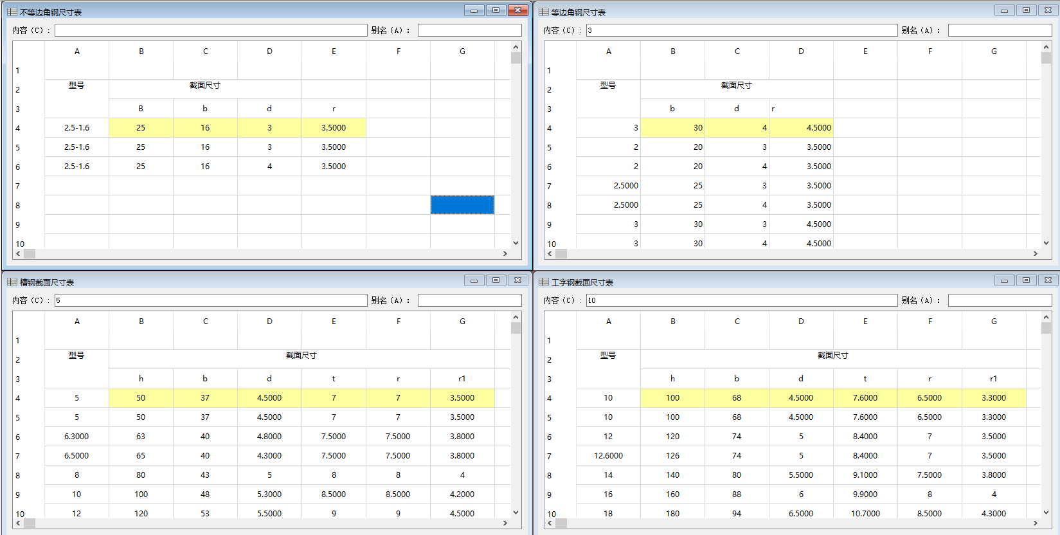Click the 别名 field in 工字钢截面尺寸表
This screenshot has width=1060, height=535.
pos(1000,300)
